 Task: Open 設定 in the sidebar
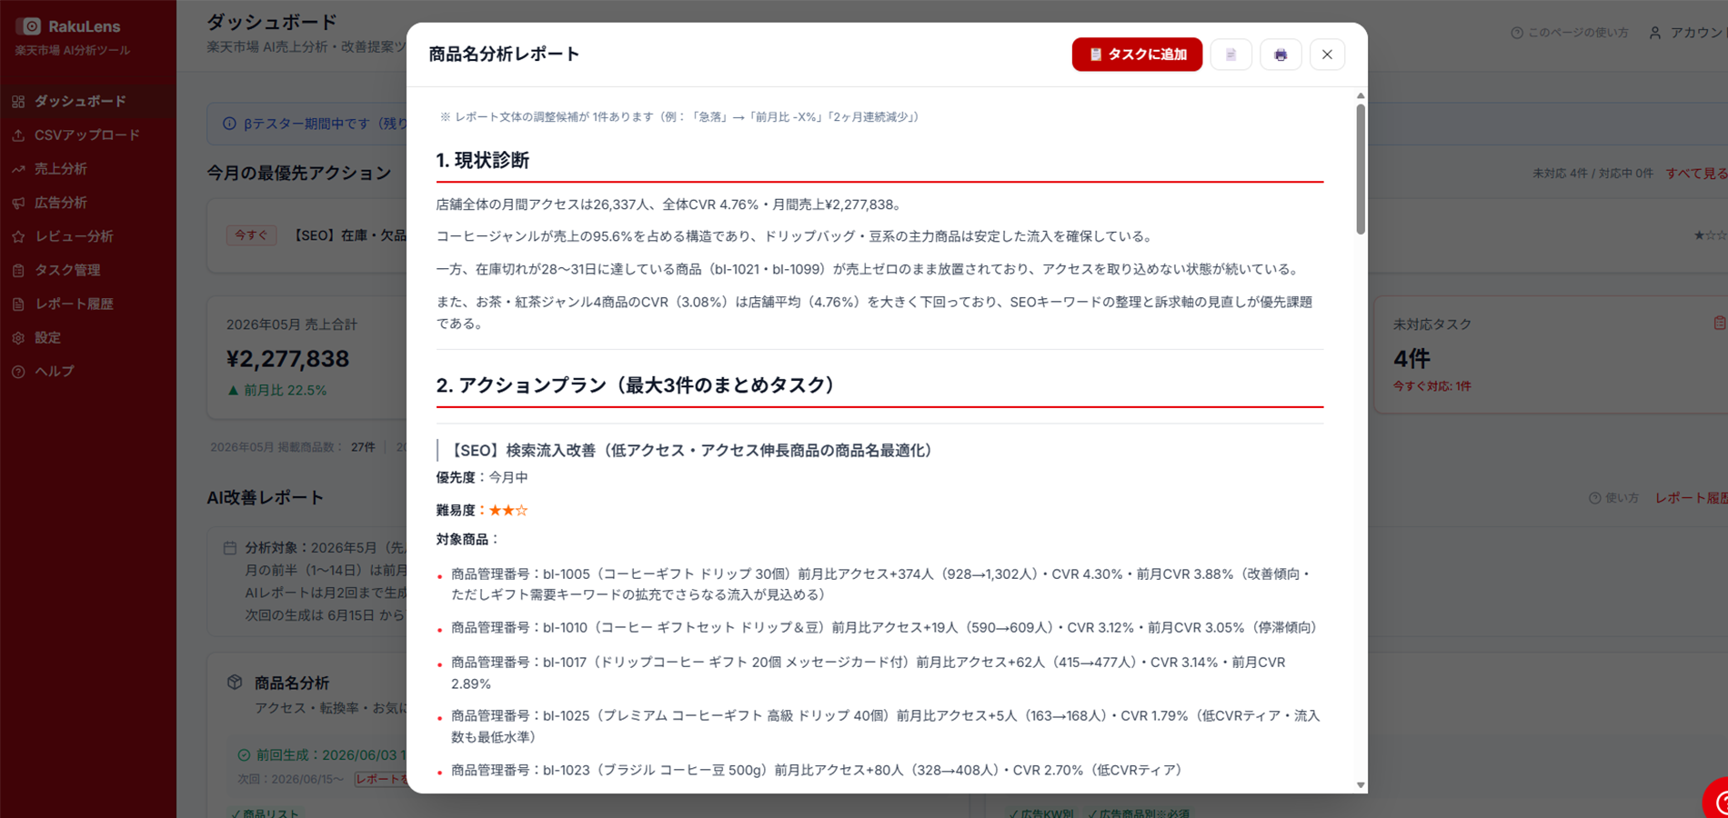coord(88,337)
